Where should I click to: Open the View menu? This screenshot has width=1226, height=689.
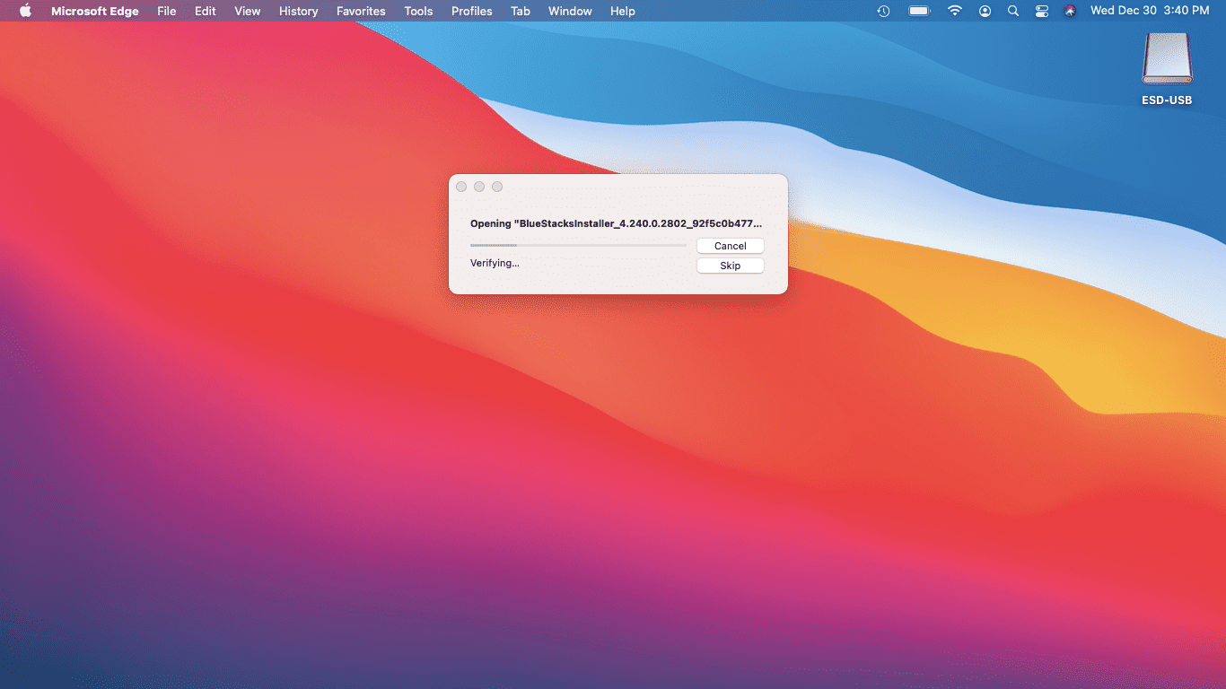(x=248, y=11)
